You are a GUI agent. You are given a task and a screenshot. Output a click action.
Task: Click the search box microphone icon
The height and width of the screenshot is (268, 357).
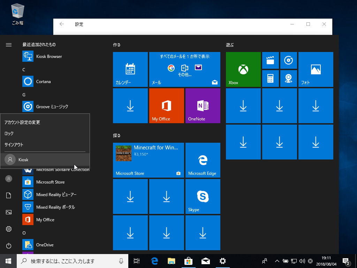[x=121, y=261]
